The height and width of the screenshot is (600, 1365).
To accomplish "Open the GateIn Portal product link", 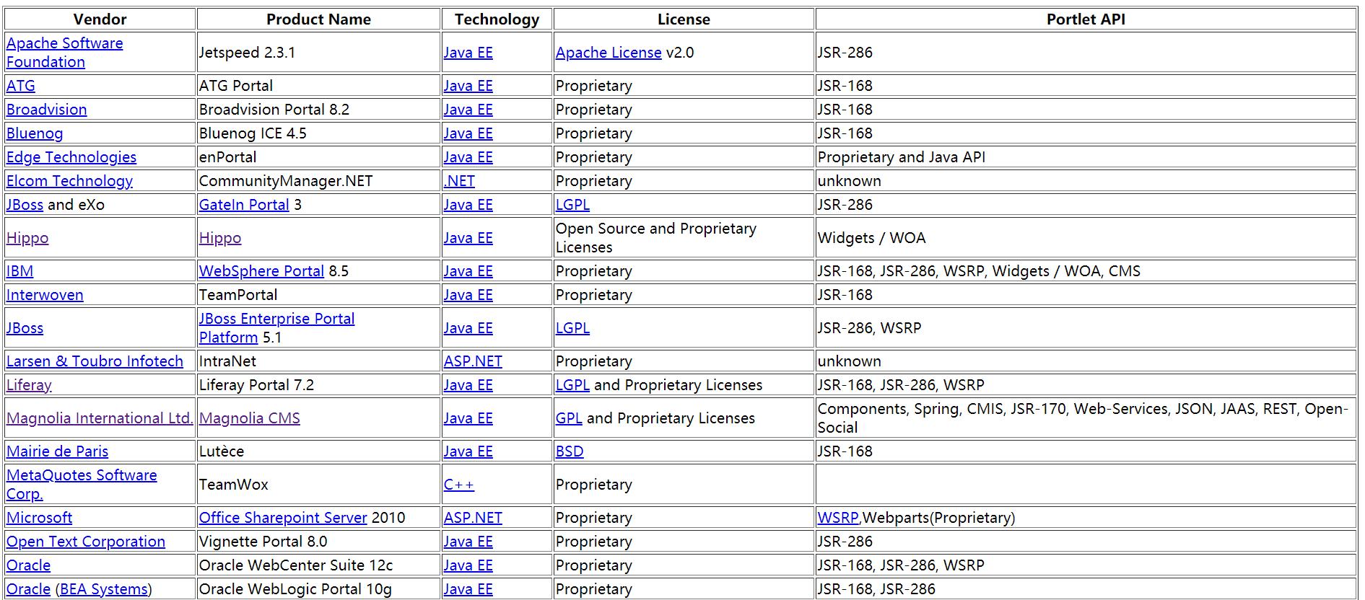I will click(x=244, y=205).
